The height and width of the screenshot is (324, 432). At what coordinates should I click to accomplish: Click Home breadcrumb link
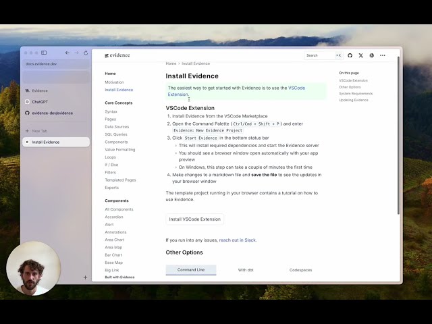(171, 63)
